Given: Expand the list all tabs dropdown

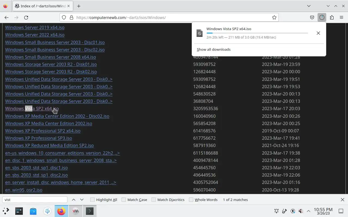Looking at the screenshot, I should pyautogui.click(x=309, y=6).
